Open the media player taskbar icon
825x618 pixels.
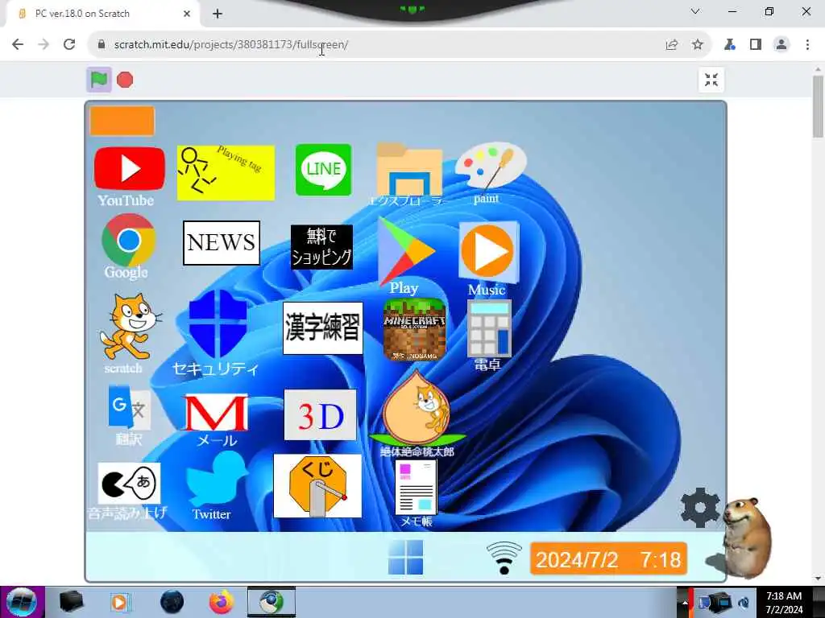[x=119, y=602]
